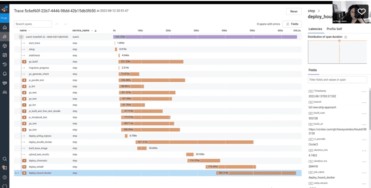Select the Latencies tab
The image size is (371, 188).
[x=315, y=29]
